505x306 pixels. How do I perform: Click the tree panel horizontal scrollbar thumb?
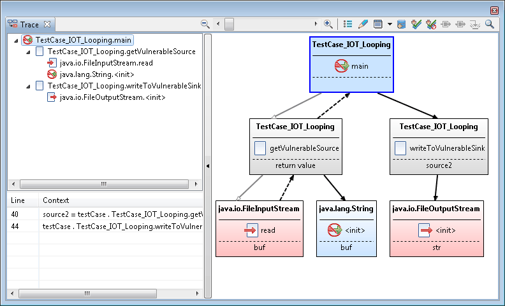104,184
